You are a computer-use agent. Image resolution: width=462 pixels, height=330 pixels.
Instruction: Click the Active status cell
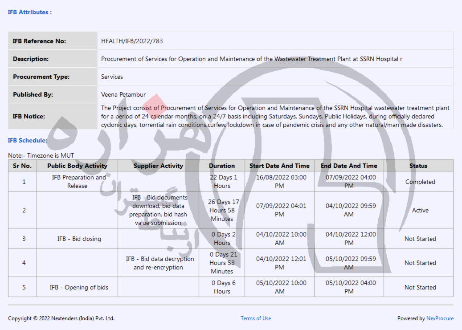click(x=420, y=210)
